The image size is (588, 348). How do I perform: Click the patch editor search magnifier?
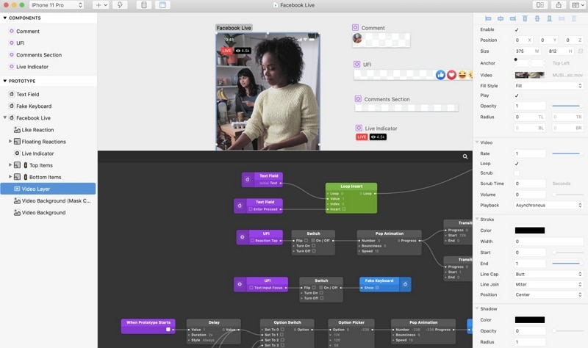coord(465,156)
